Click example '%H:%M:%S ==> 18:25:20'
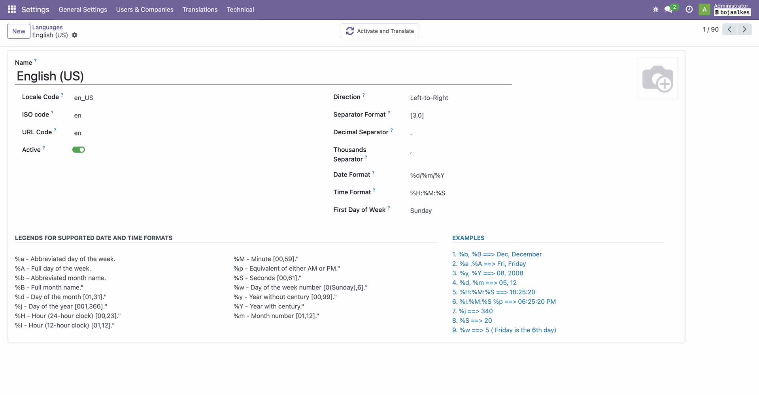 tap(494, 292)
